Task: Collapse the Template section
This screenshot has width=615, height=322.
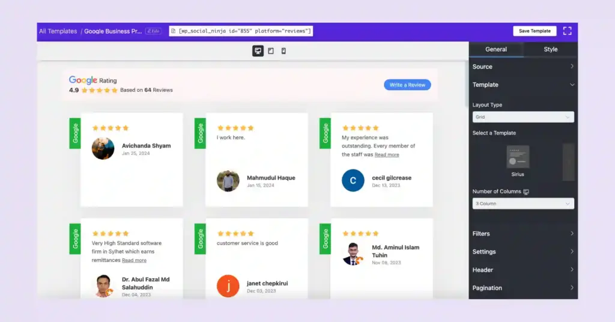Action: (x=523, y=85)
